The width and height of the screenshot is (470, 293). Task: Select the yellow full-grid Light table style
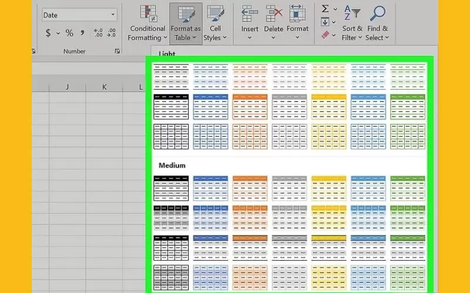[329, 137]
